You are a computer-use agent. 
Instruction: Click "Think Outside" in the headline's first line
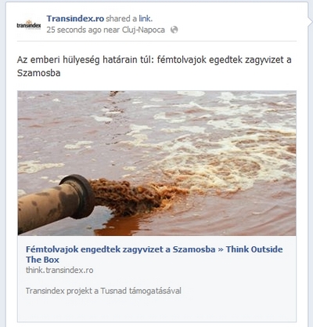(x=254, y=249)
